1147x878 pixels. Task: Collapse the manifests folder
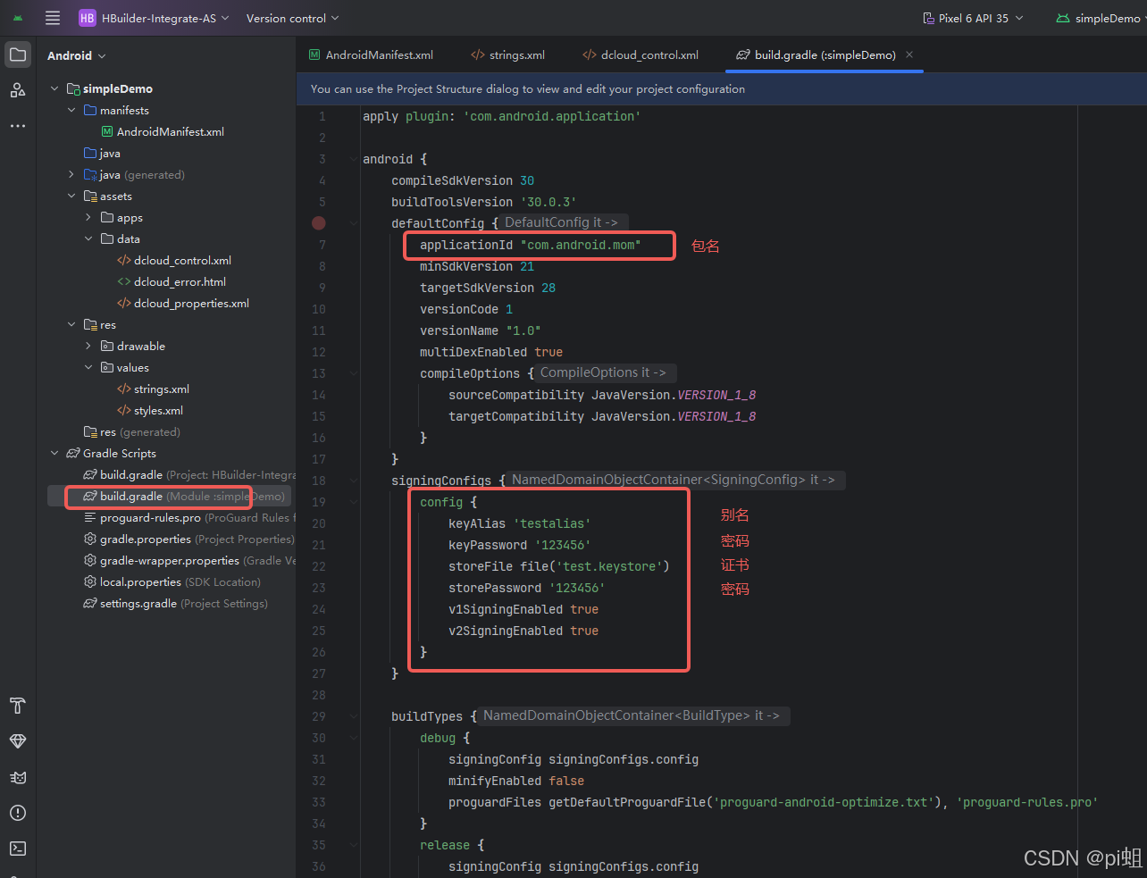[71, 110]
